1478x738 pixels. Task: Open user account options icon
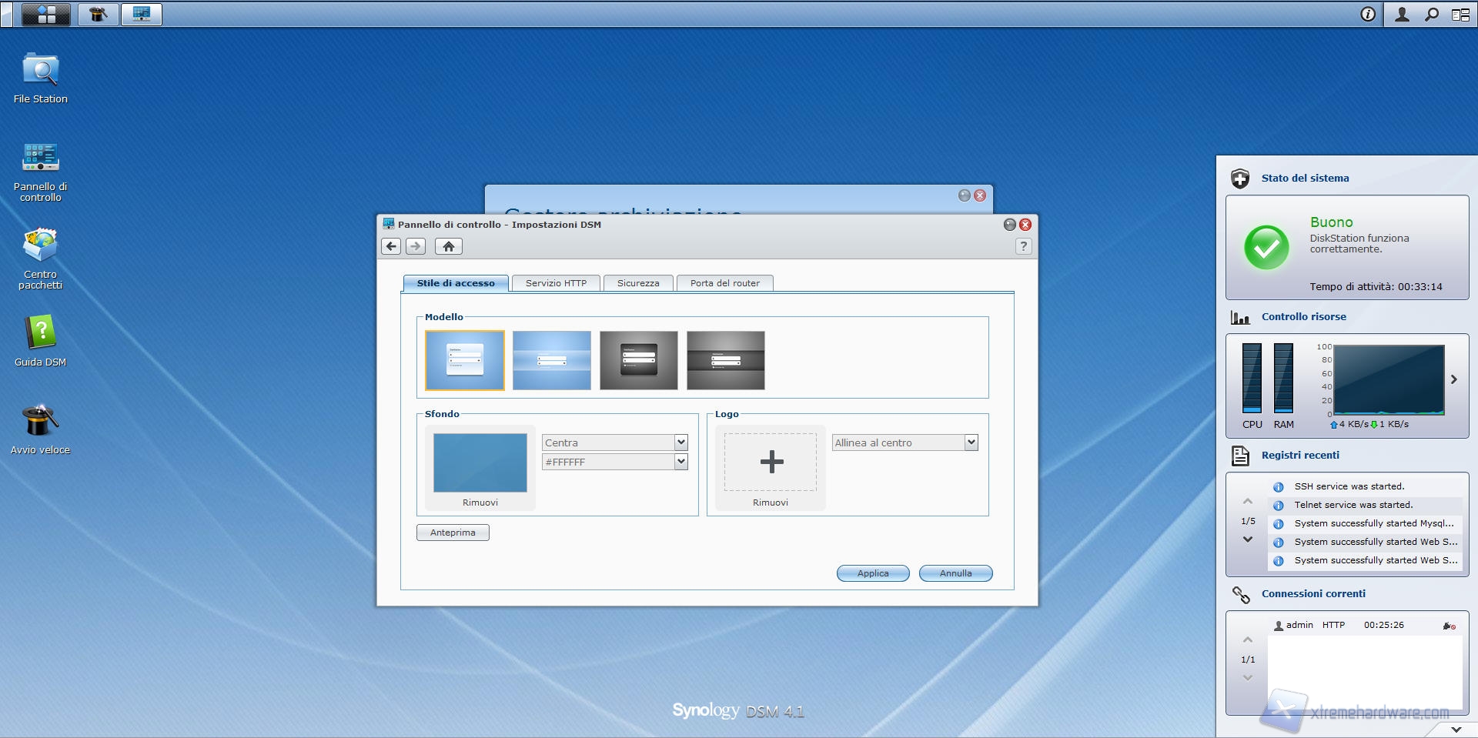pos(1402,14)
